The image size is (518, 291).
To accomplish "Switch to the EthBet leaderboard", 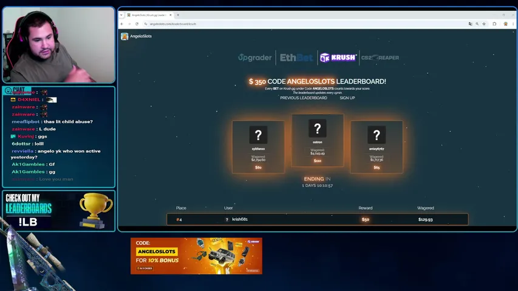I will point(296,58).
